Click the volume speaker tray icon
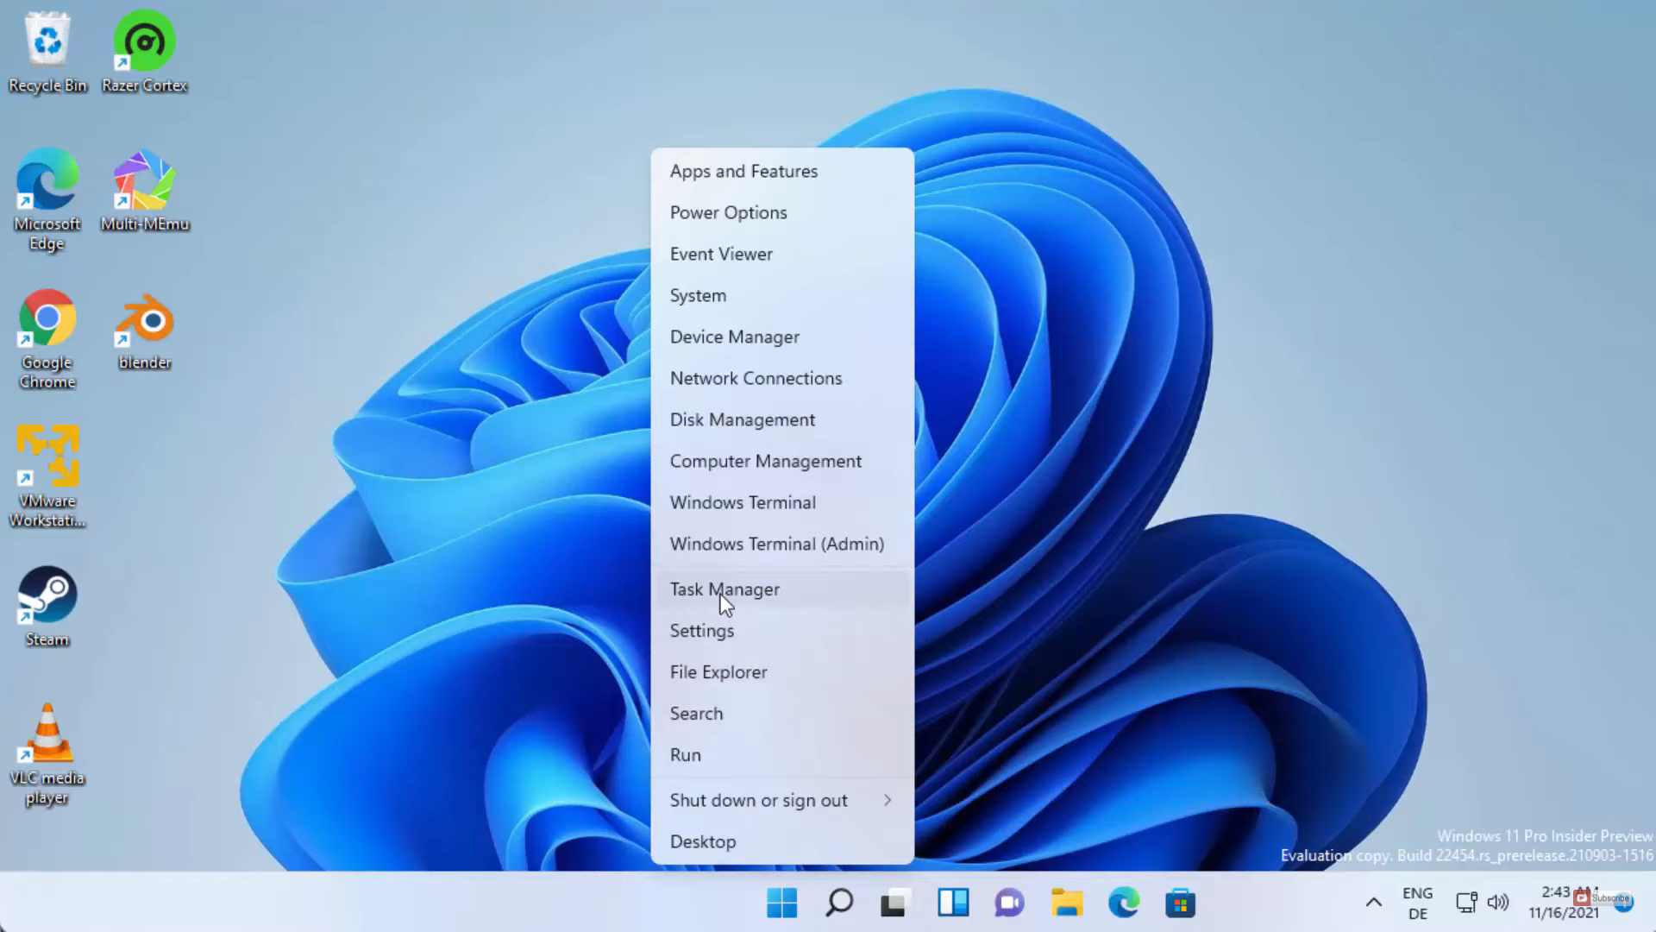The image size is (1656, 932). pyautogui.click(x=1498, y=904)
